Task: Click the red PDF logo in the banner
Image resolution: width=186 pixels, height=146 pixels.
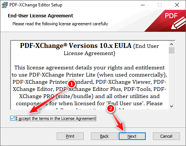Action: [x=171, y=21]
